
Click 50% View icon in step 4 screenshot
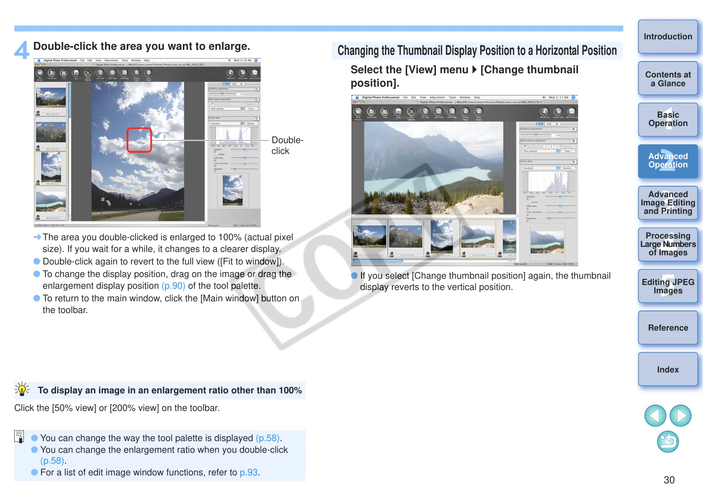pos(100,73)
